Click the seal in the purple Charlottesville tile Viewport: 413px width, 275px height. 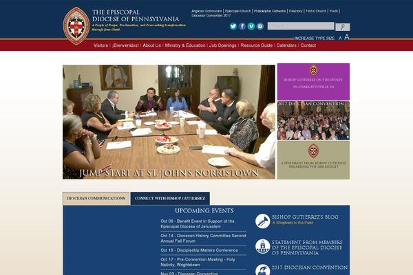point(313,70)
